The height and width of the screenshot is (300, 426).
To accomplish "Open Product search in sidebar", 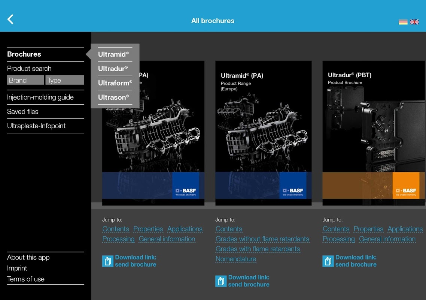I will (29, 69).
